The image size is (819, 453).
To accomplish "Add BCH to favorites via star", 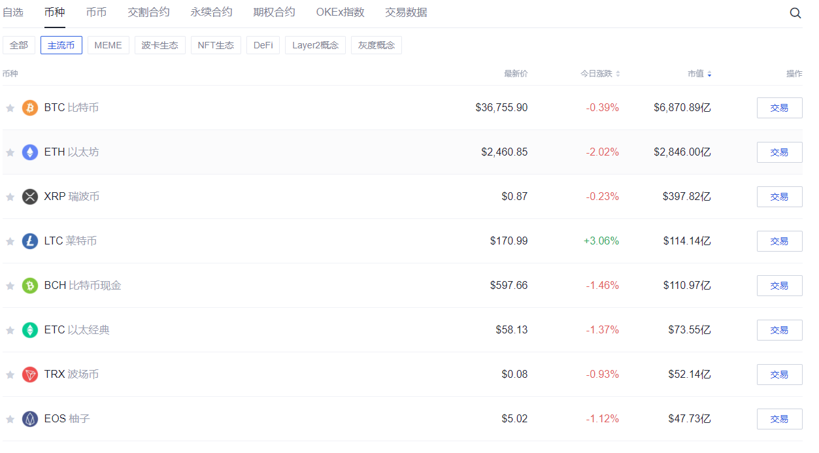I will click(x=10, y=286).
